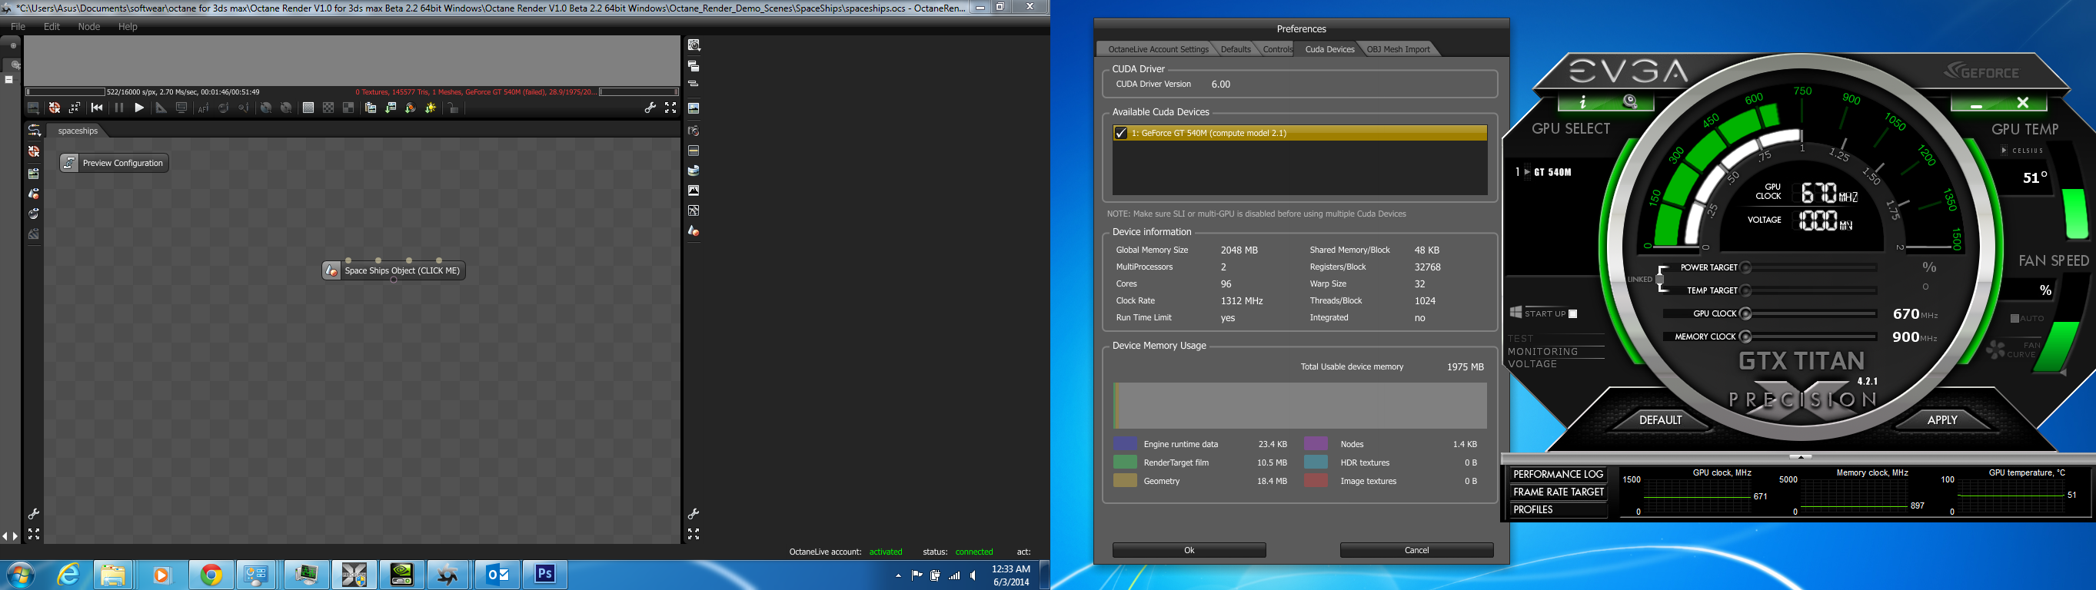The width and height of the screenshot is (2096, 590).
Task: Show hidden system tray icons
Action: pyautogui.click(x=898, y=575)
